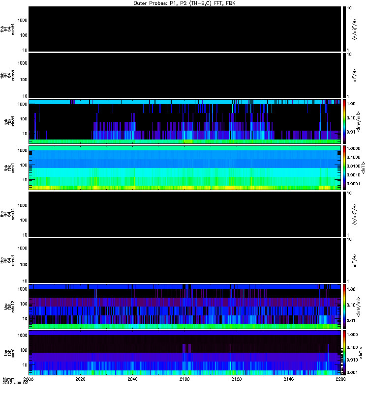The height and width of the screenshot is (393, 369).
Task: Click the "2040" time axis label
Action: click(132, 379)
